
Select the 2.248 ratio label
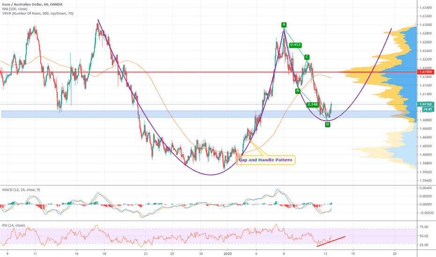point(313,105)
